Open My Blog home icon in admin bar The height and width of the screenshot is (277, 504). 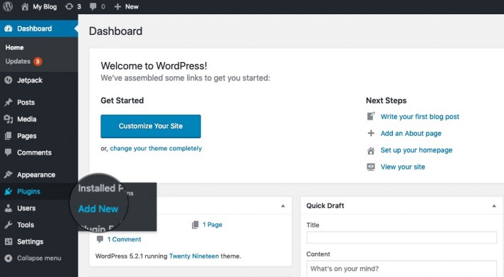pos(25,6)
